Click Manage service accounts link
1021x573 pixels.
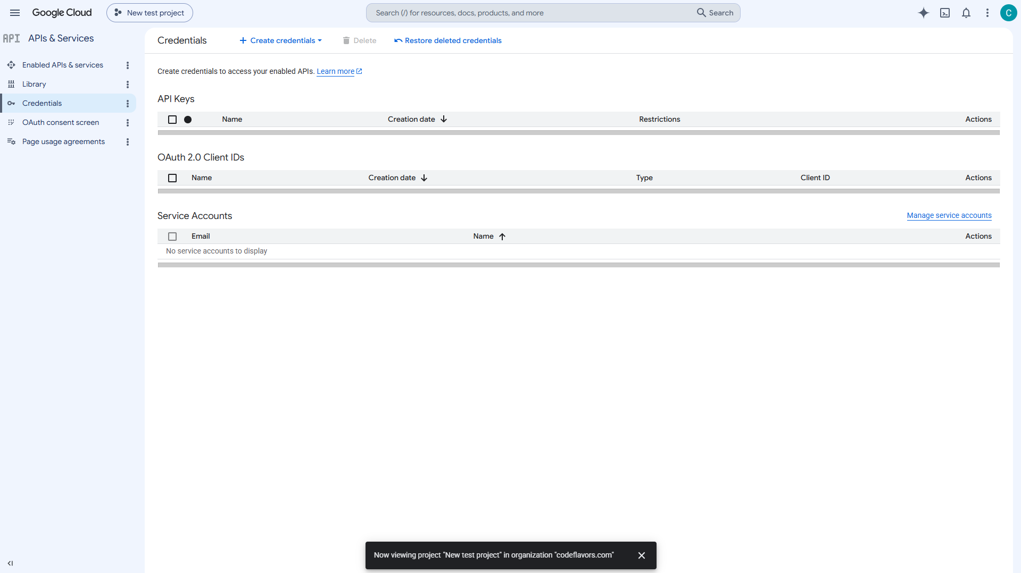[x=949, y=215]
